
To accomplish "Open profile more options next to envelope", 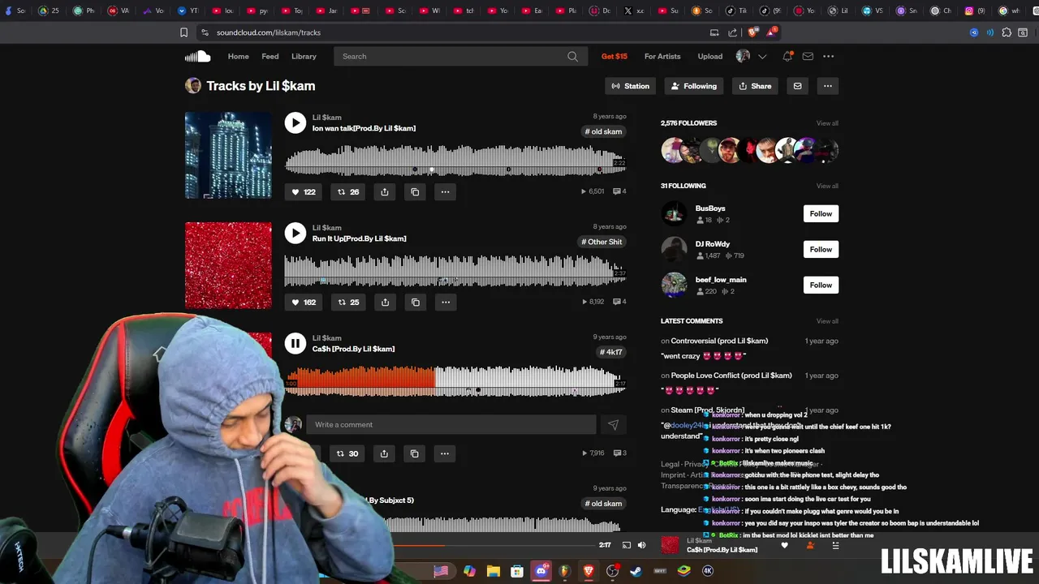I will tap(827, 86).
